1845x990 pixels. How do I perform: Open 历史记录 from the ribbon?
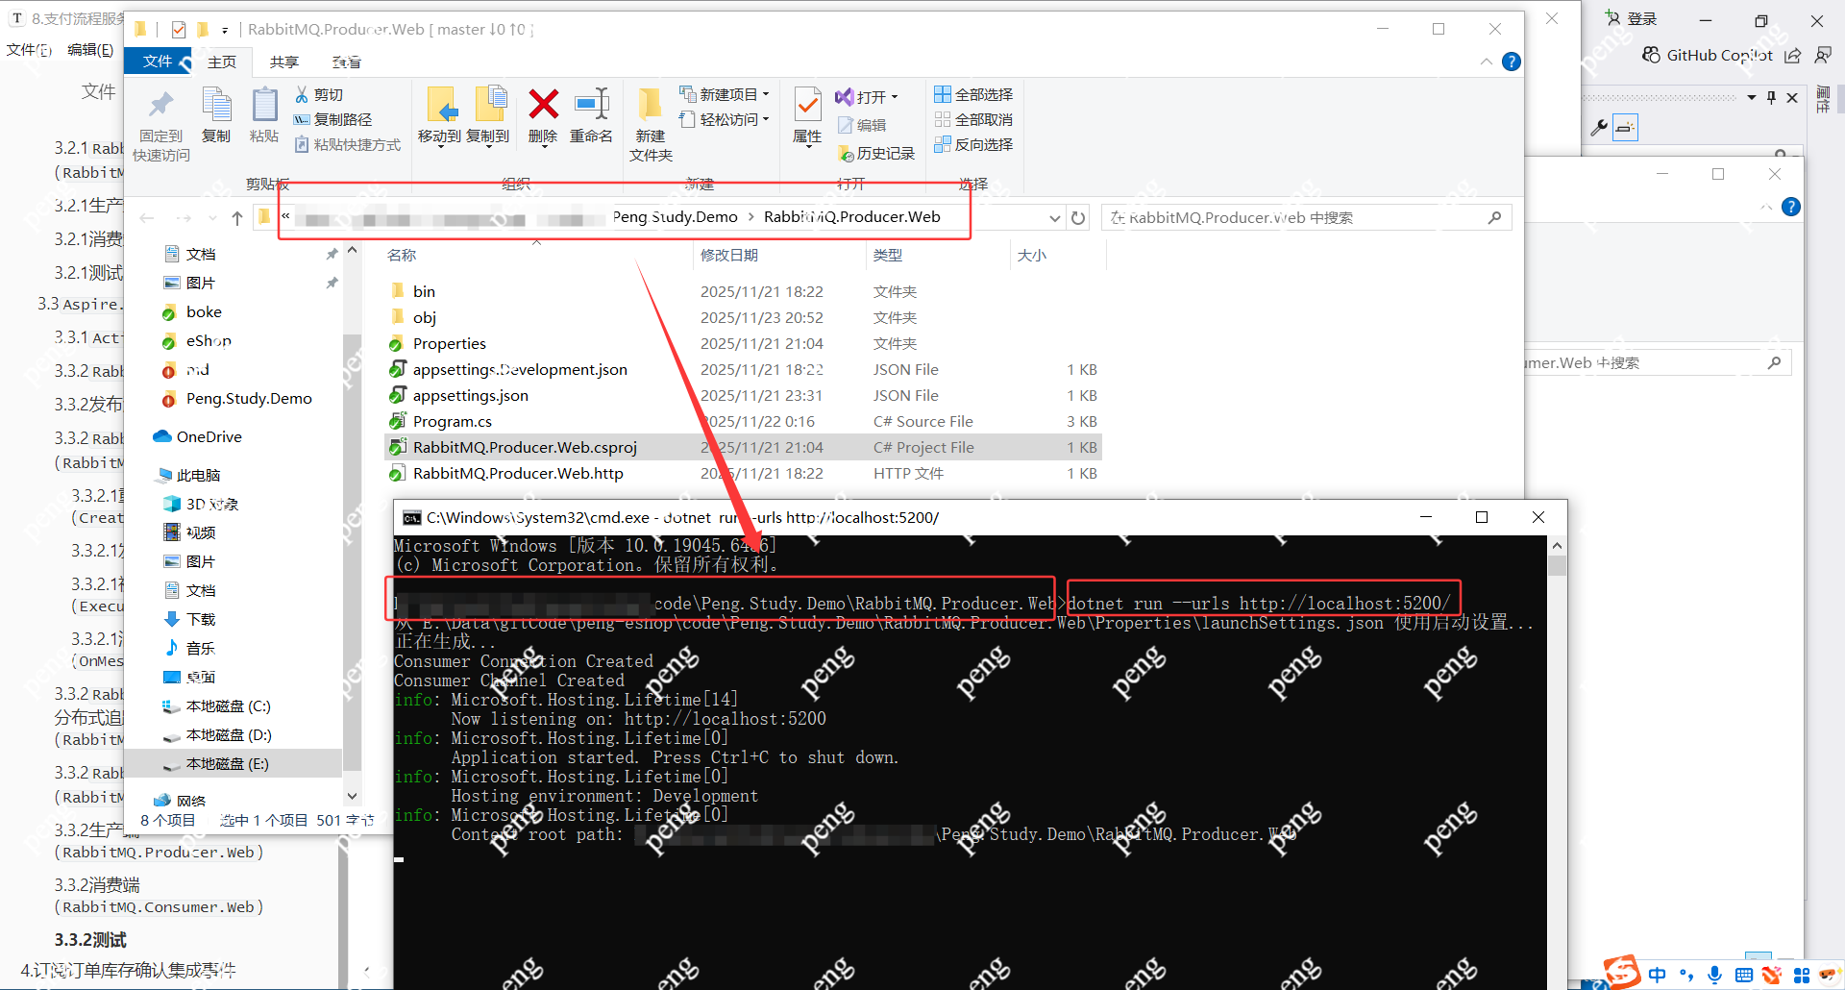(x=876, y=153)
